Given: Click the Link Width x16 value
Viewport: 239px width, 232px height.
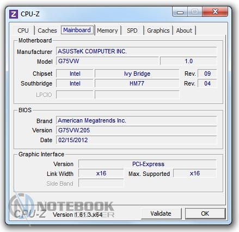Looking at the screenshot, I should pyautogui.click(x=101, y=173).
